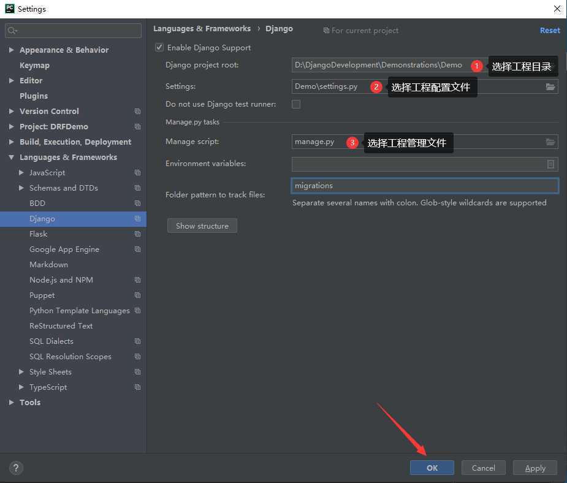
Task: Click the project-level icon next to BDD
Action: pos(137,203)
